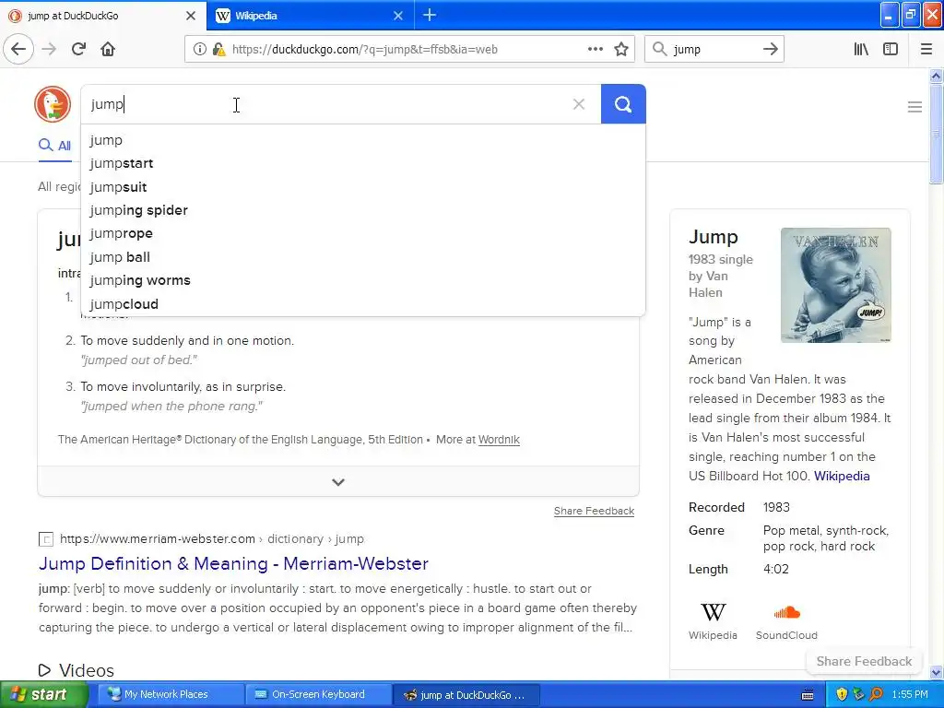This screenshot has width=944, height=708.
Task: Click the scrollbar up arrow
Action: tap(936, 76)
